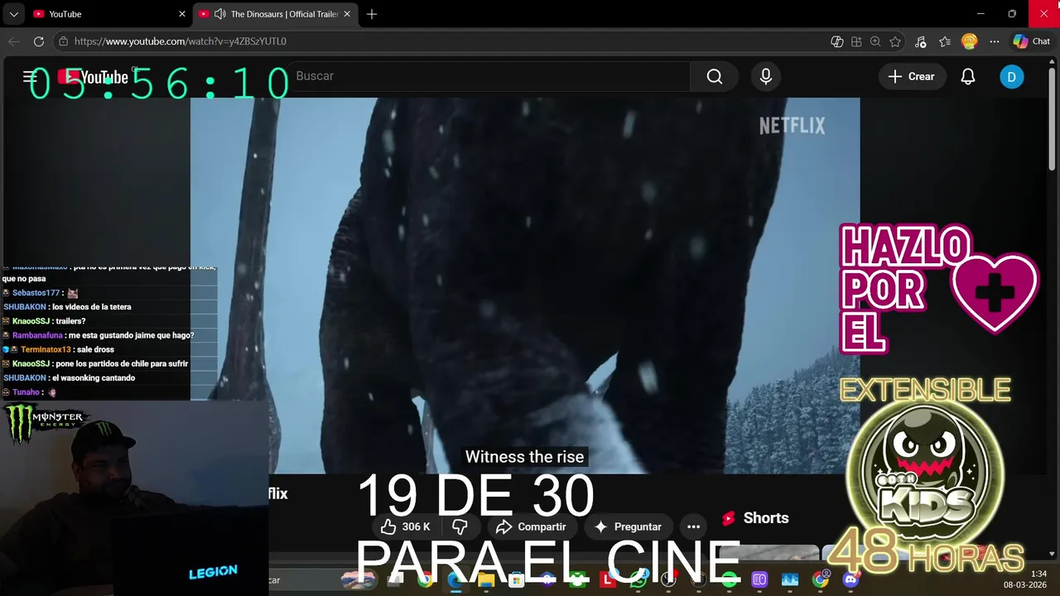Start voice search with microphone icon
1060x596 pixels.
click(766, 76)
